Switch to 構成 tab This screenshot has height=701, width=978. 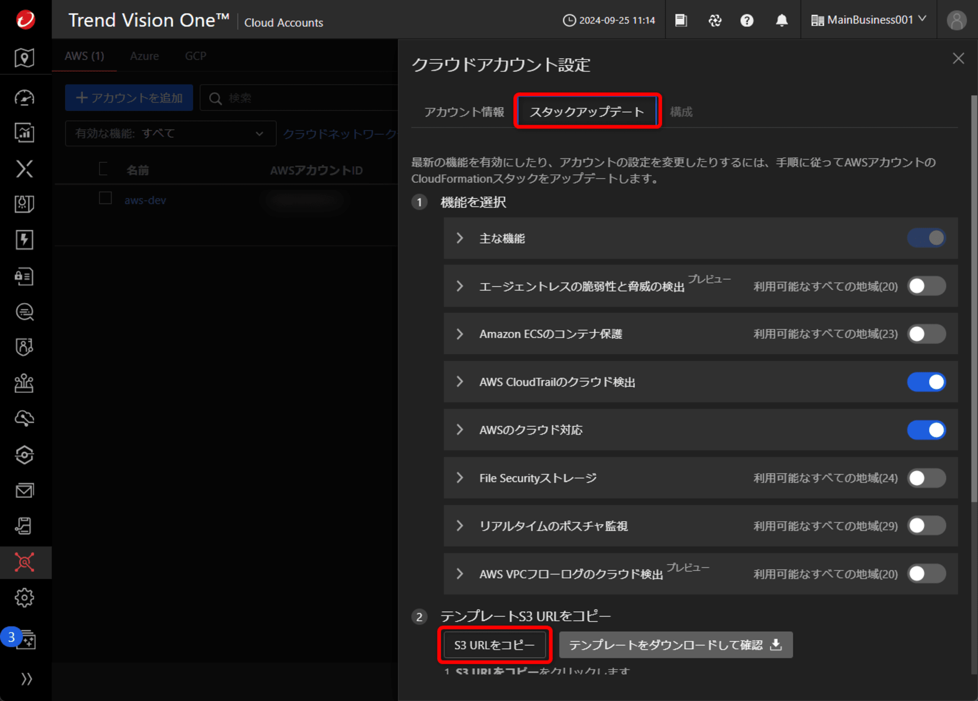[681, 112]
